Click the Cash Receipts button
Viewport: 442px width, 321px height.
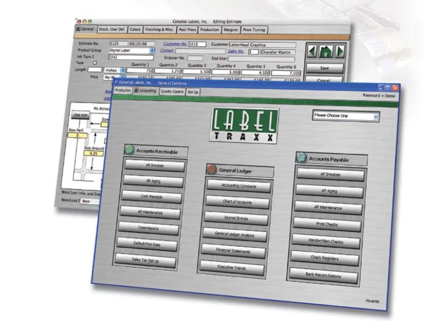point(151,197)
